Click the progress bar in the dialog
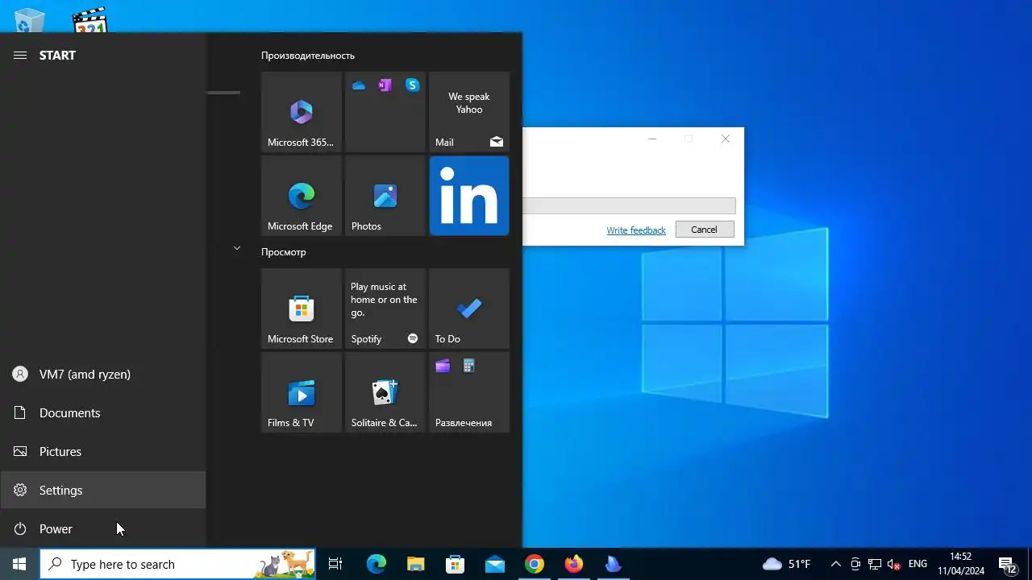The width and height of the screenshot is (1032, 580). coord(629,206)
